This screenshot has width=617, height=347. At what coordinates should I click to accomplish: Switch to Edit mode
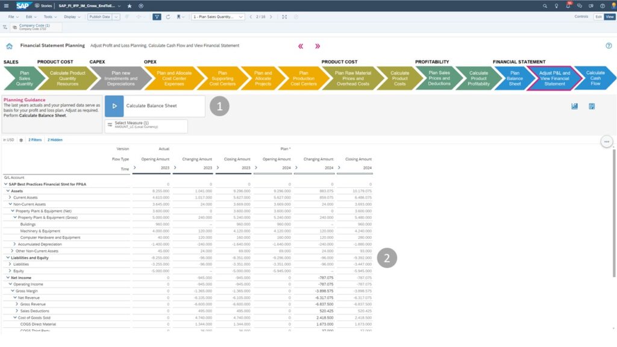(x=598, y=17)
